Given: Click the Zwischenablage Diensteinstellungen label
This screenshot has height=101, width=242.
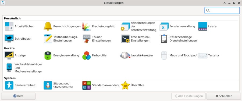Looking at the screenshot, I should [x=183, y=39].
